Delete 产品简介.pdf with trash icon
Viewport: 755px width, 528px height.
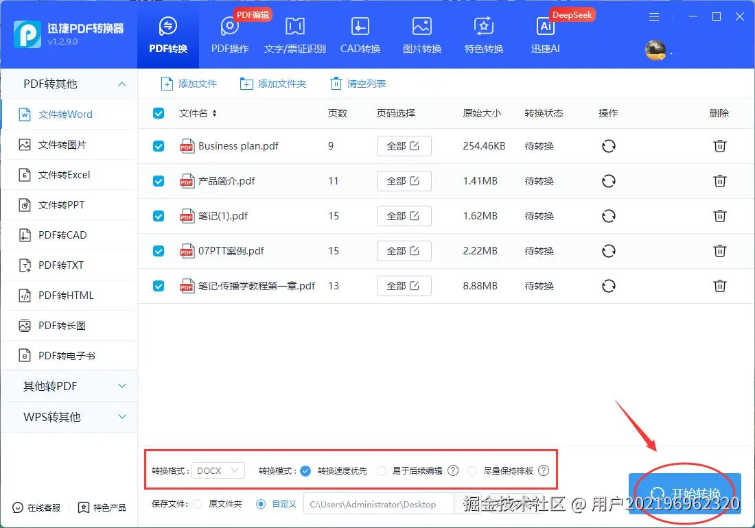(x=720, y=181)
